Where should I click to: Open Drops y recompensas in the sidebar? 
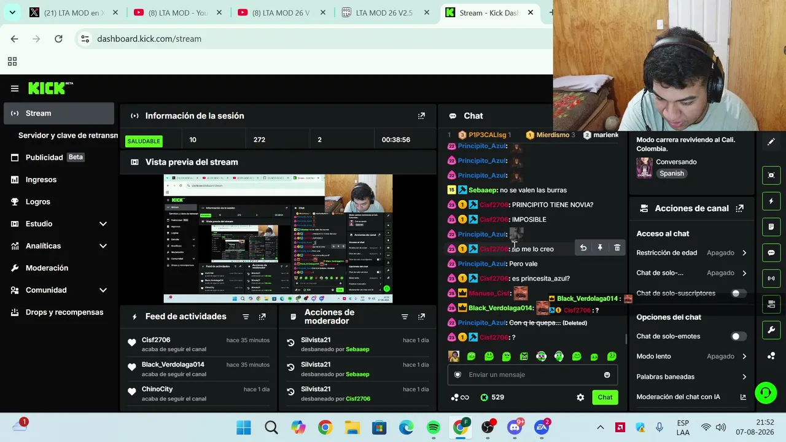click(59, 312)
